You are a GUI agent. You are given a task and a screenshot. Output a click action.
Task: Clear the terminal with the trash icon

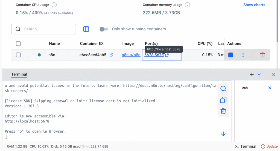[x=223, y=111]
